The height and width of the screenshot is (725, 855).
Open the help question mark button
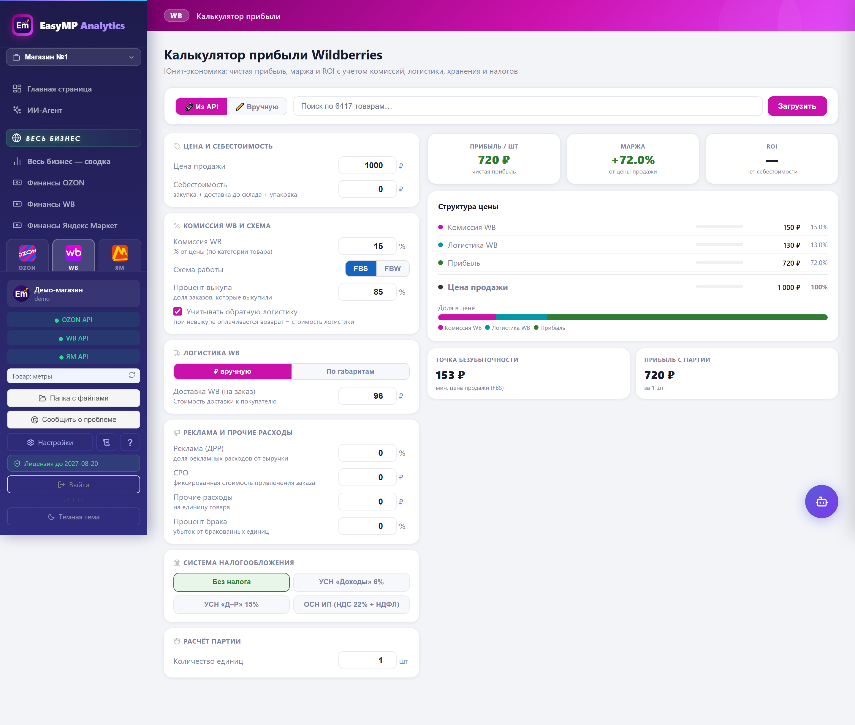click(x=130, y=442)
